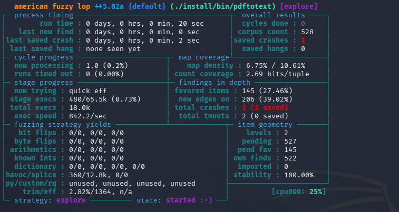Select the trim/eff value '2.82%/1364, n/a'
This screenshot has width=399, height=212.
point(101,191)
